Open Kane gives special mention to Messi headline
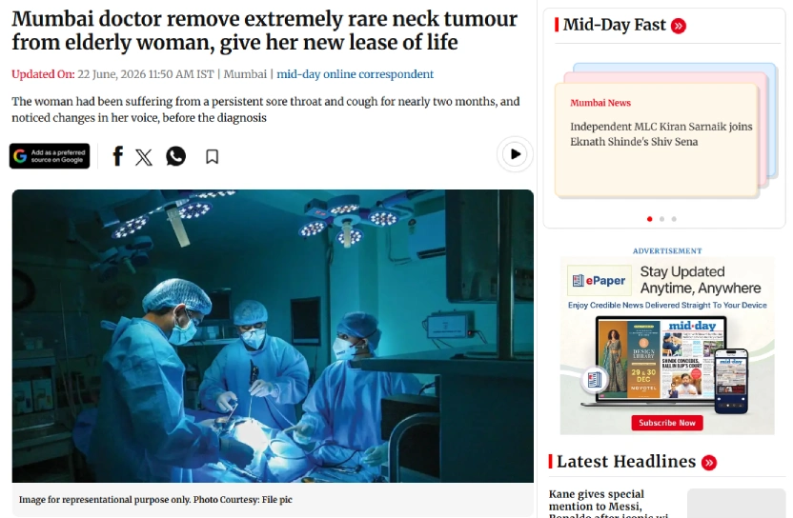Viewport: 793px width, 518px height. pos(609,504)
